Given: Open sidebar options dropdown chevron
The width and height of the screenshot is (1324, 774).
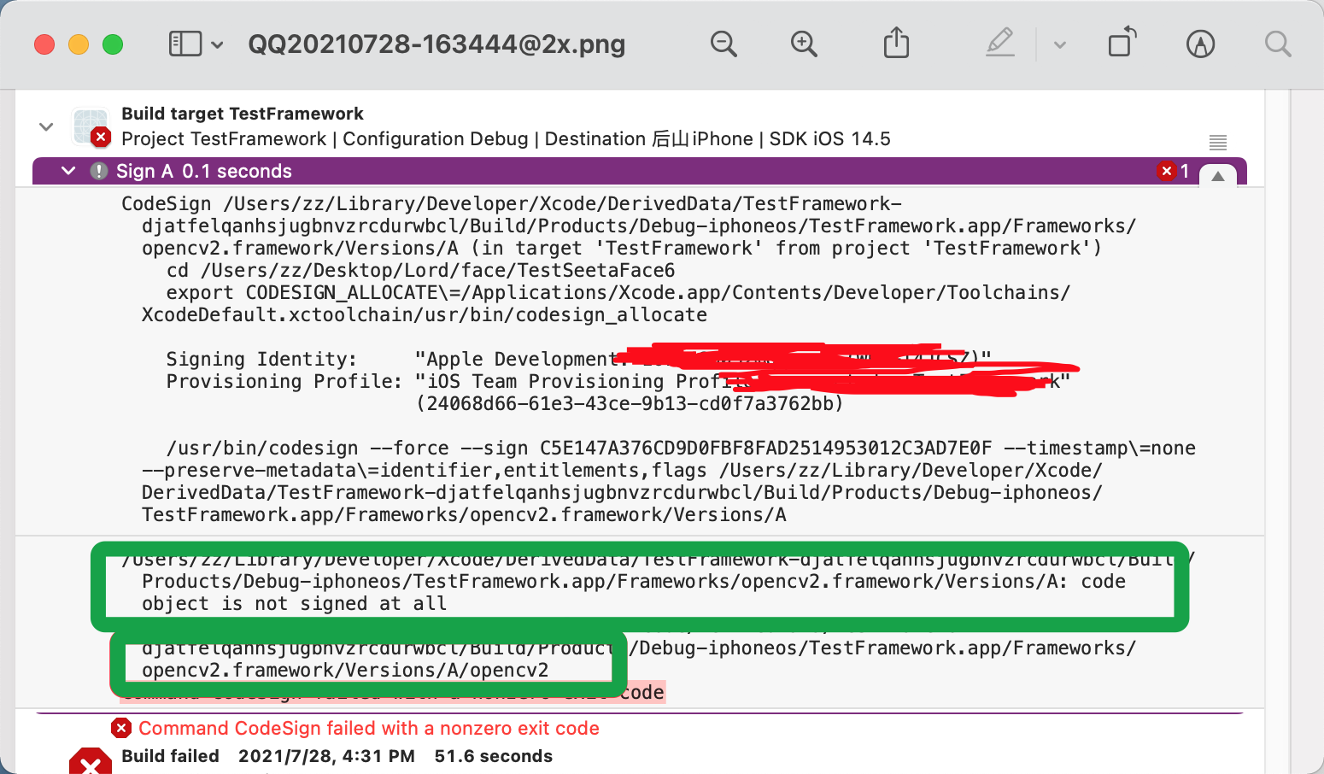Looking at the screenshot, I should pyautogui.click(x=217, y=44).
